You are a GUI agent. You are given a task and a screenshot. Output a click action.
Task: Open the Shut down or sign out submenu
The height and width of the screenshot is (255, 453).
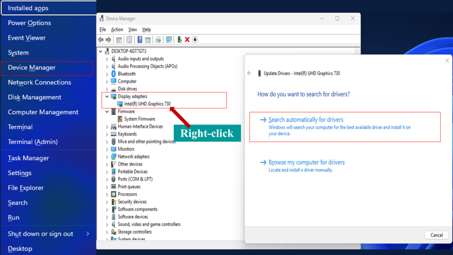point(49,234)
